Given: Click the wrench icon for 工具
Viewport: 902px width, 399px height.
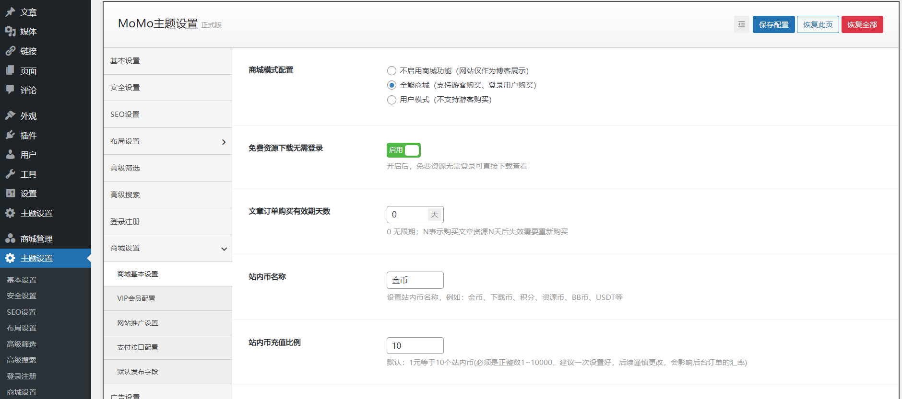Looking at the screenshot, I should point(10,174).
